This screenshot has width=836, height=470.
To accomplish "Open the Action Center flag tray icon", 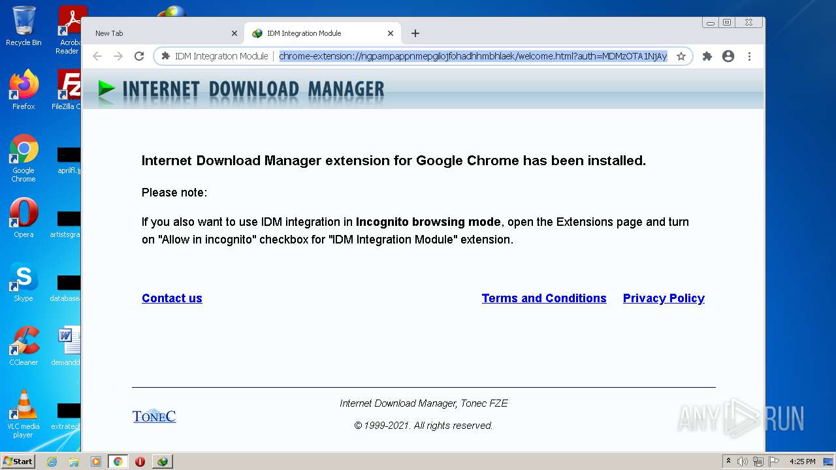I will 773,462.
